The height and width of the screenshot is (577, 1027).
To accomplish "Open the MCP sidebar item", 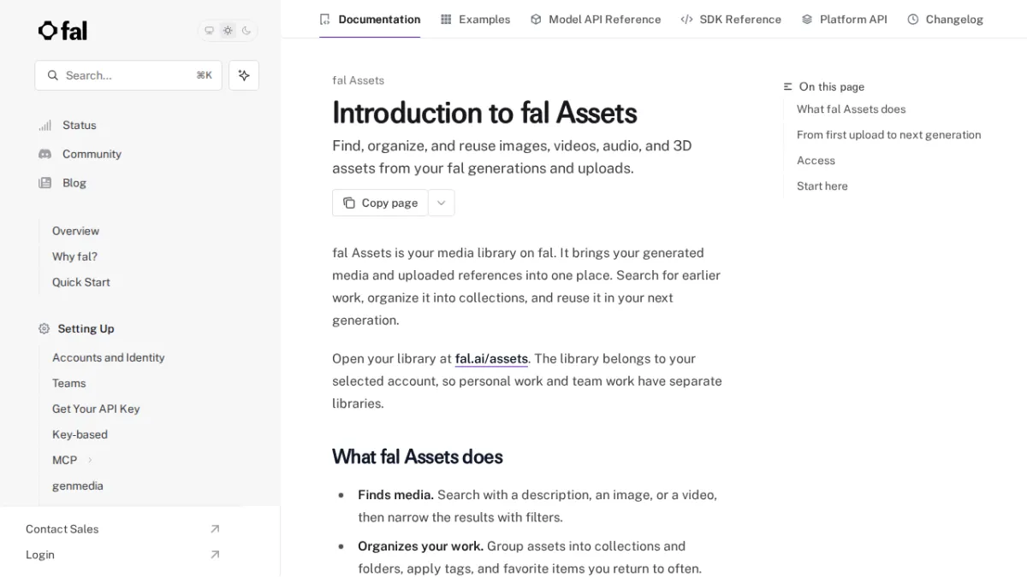I will (x=64, y=460).
